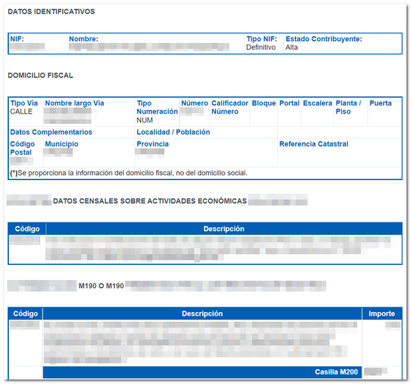Select the NIF field label

coord(17,39)
